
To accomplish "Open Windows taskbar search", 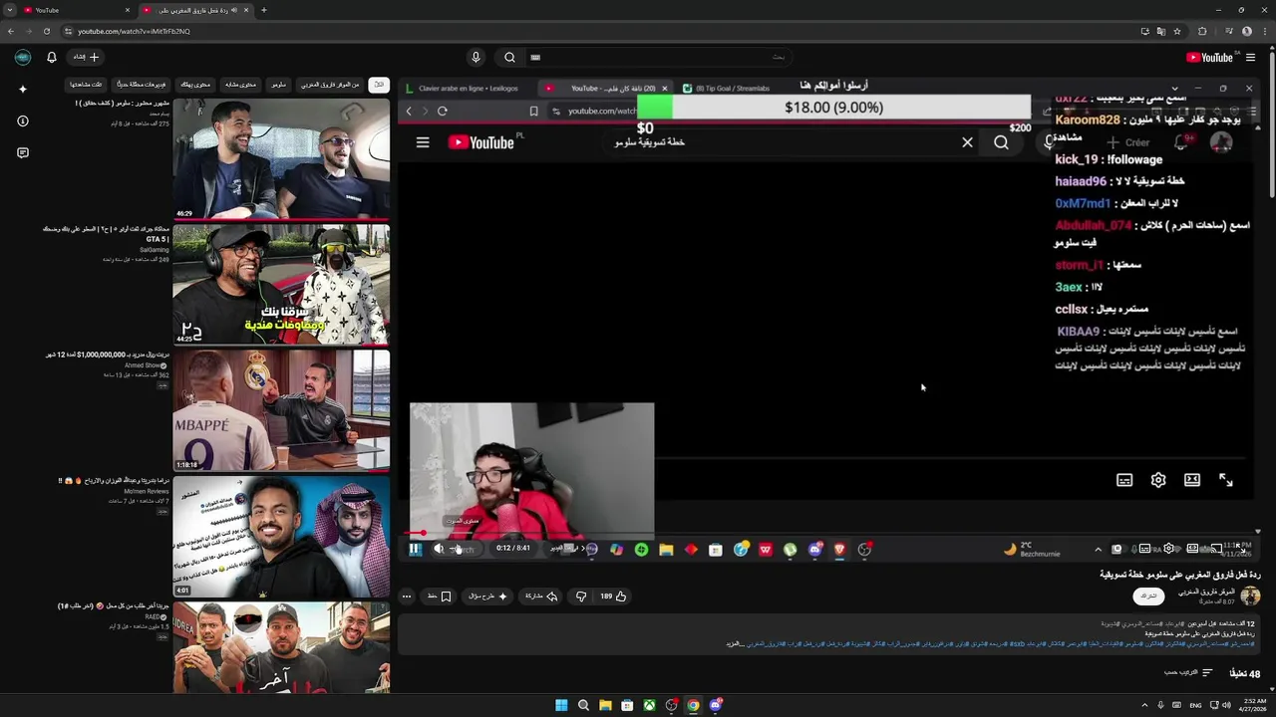I will tap(583, 705).
